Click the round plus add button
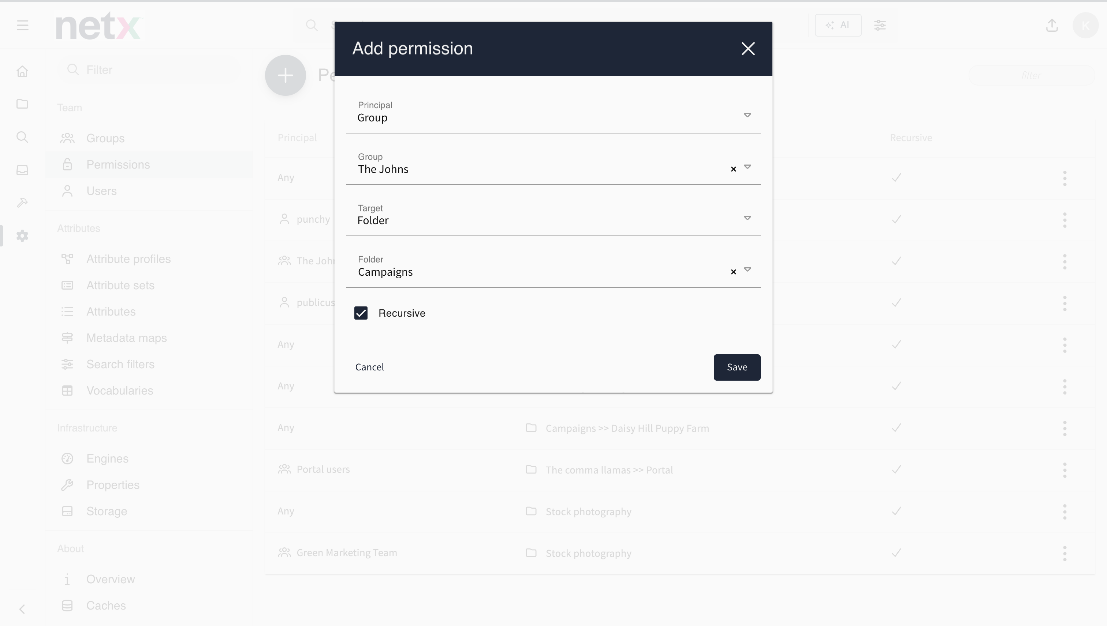The width and height of the screenshot is (1107, 626). coord(286,75)
